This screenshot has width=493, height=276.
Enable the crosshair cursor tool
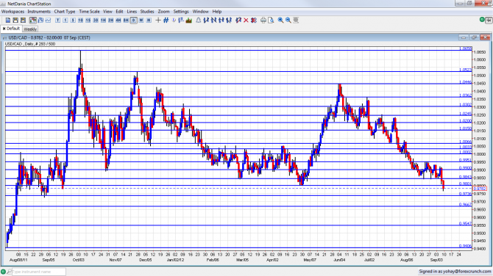coord(158,21)
